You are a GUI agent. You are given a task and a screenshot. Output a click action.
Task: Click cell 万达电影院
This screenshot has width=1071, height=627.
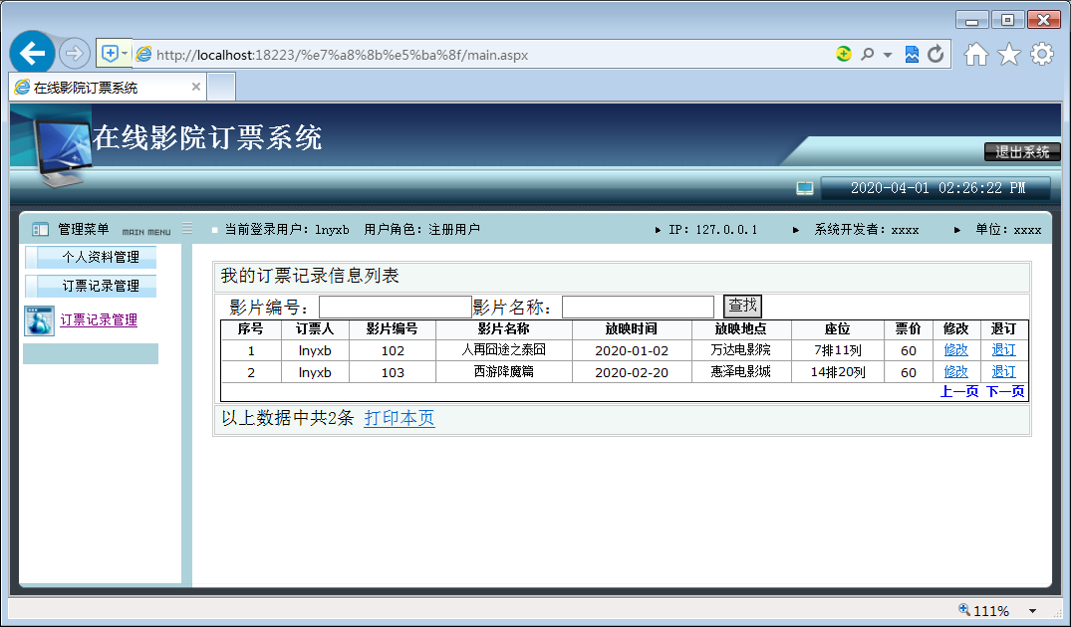(741, 350)
